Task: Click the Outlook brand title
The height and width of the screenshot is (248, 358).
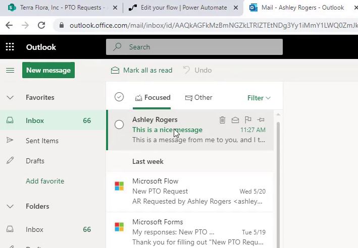Action: click(41, 47)
